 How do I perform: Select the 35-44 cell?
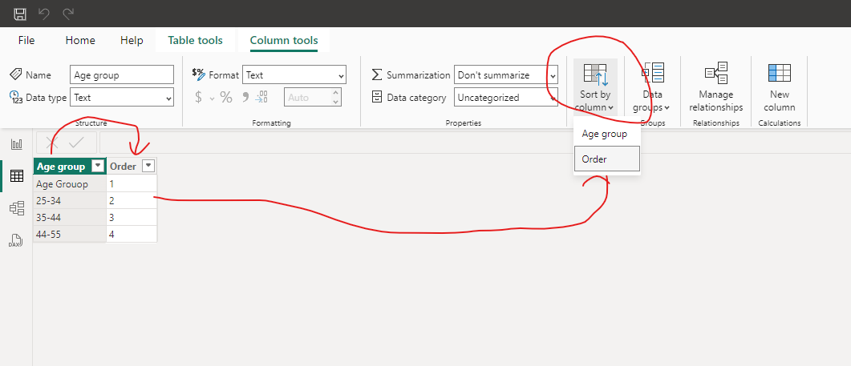point(70,217)
